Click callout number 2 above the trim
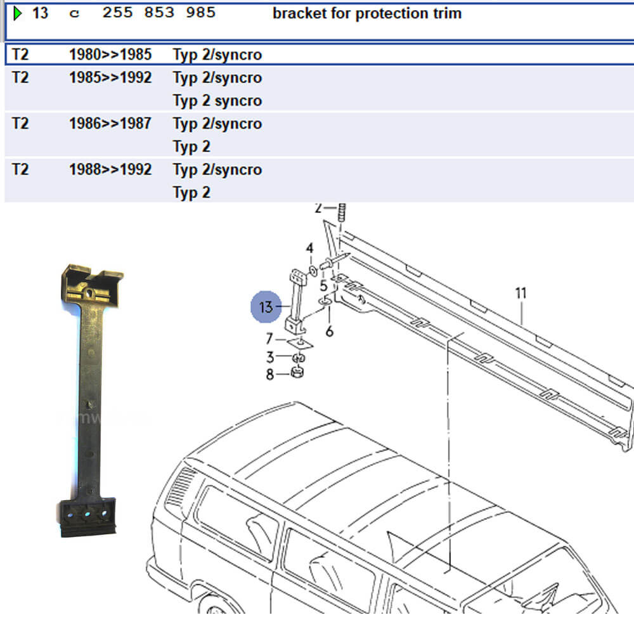This screenshot has height=634, width=634. (318, 207)
